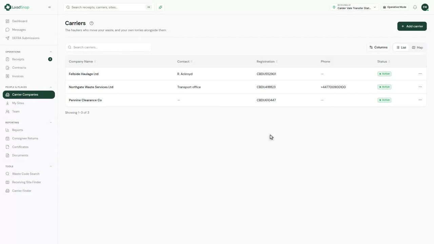Image resolution: width=434 pixels, height=244 pixels.
Task: Sort by Registration column
Action: (267, 62)
